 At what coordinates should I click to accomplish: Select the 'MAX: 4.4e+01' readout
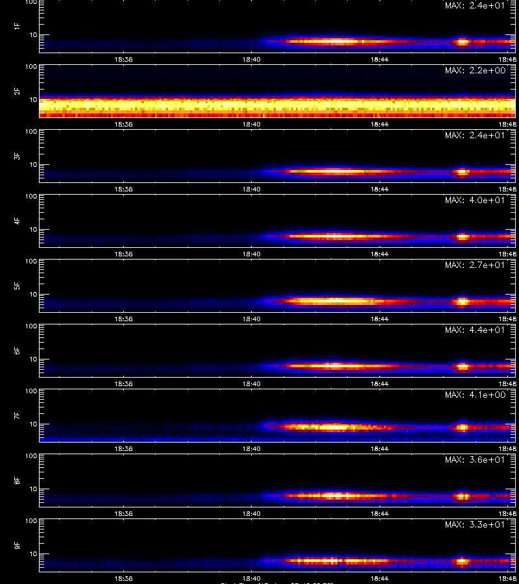click(x=475, y=330)
